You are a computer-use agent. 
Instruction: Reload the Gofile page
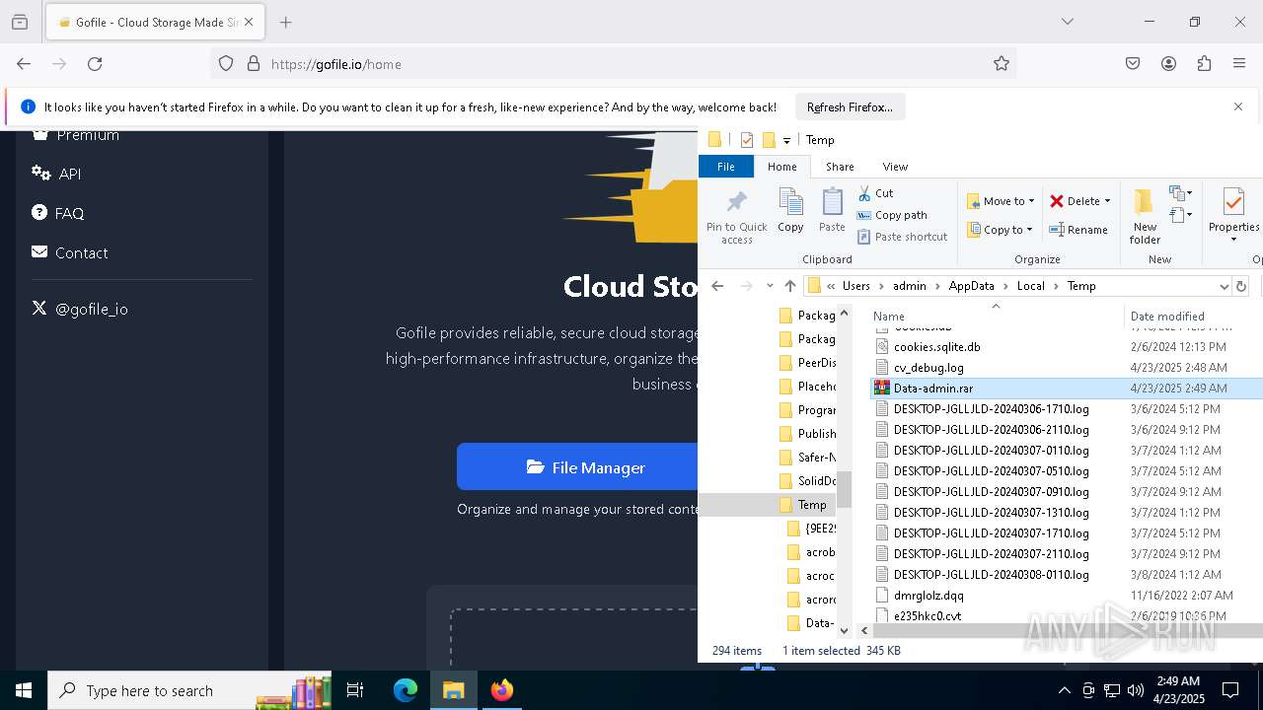point(95,64)
